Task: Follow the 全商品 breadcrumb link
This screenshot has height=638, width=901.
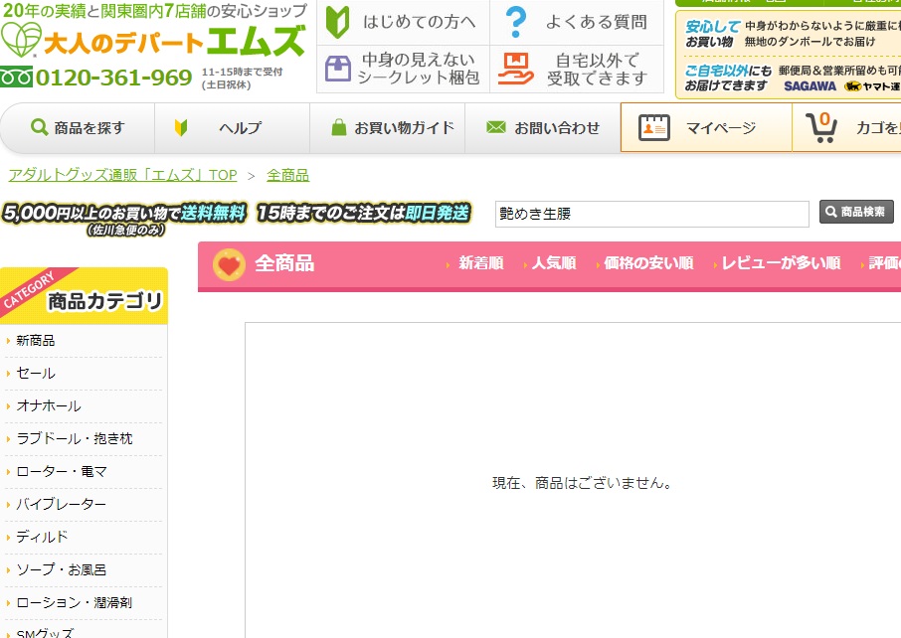Action: 287,175
